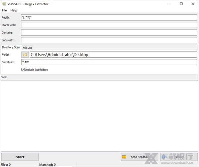Click the Folder path field showing Desktop
The height and width of the screenshot is (167, 199).
tap(113, 55)
